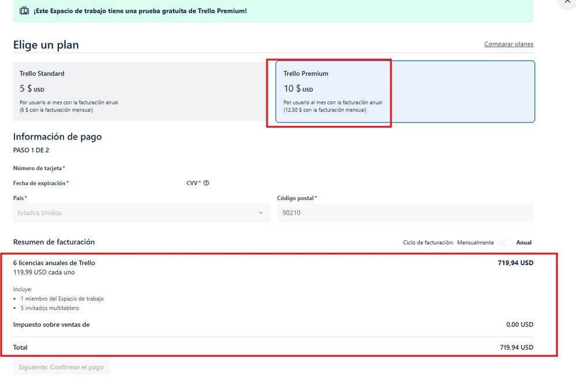Click the CVV help question-mark icon
This screenshot has height=388, width=576.
coord(206,183)
